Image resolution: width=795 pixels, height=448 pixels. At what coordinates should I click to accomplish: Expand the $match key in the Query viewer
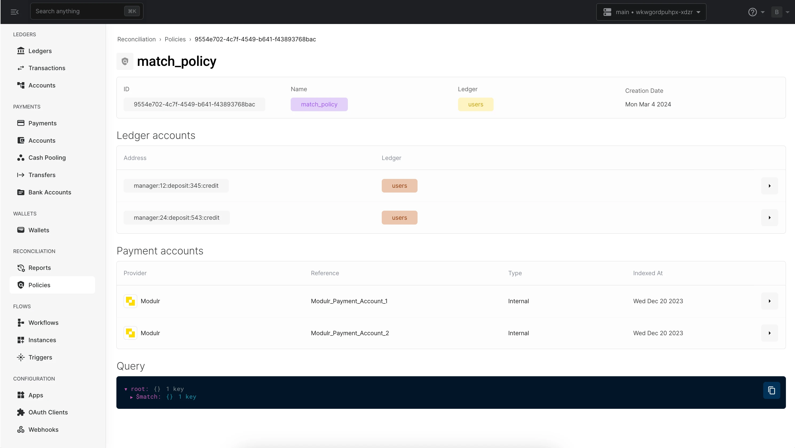(131, 397)
